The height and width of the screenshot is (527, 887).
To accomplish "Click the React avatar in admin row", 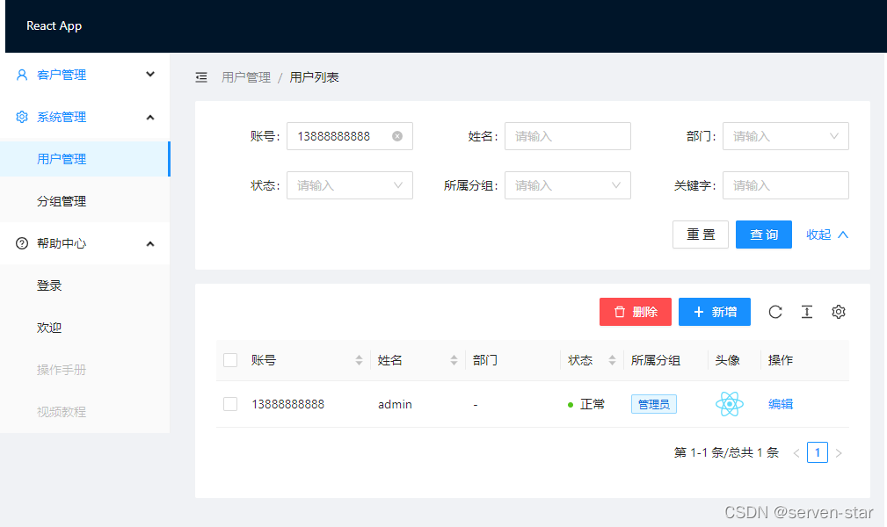I will pos(729,404).
